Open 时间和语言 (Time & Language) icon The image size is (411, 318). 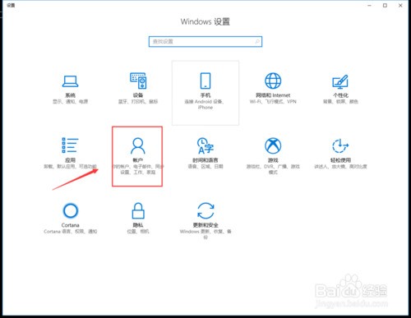(x=205, y=145)
